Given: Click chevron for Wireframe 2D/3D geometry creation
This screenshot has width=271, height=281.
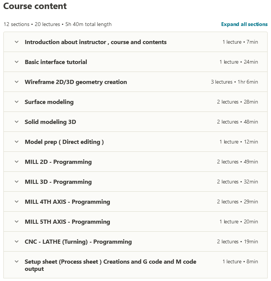Looking at the screenshot, I should 17,82.
